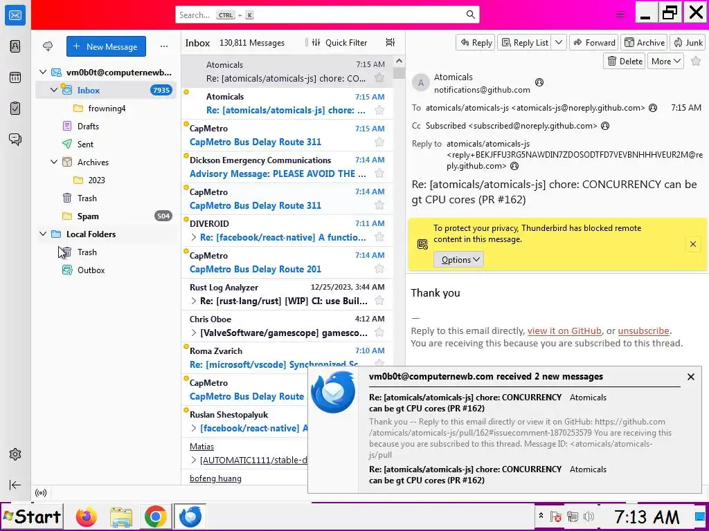Open Chrome from the taskbar
This screenshot has height=531, width=709.
tap(155, 516)
